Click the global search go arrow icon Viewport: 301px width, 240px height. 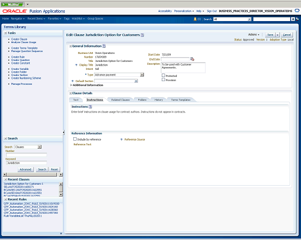click(293, 19)
